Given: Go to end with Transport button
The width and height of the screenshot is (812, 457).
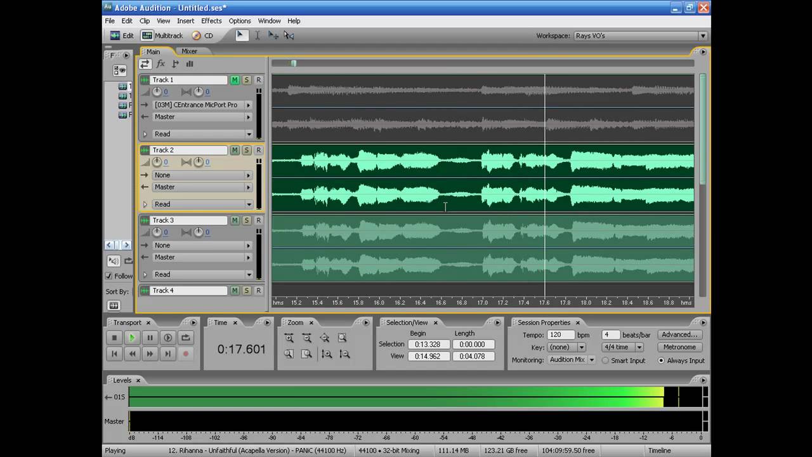Looking at the screenshot, I should (x=167, y=354).
